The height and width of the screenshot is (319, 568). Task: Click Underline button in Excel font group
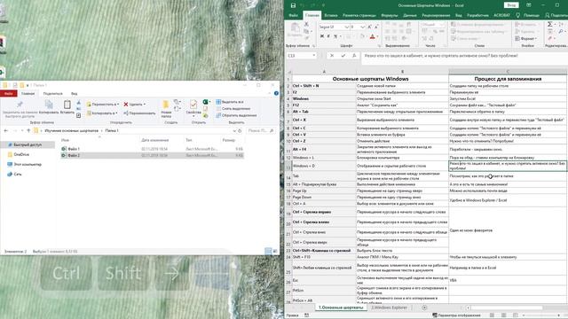(x=335, y=36)
